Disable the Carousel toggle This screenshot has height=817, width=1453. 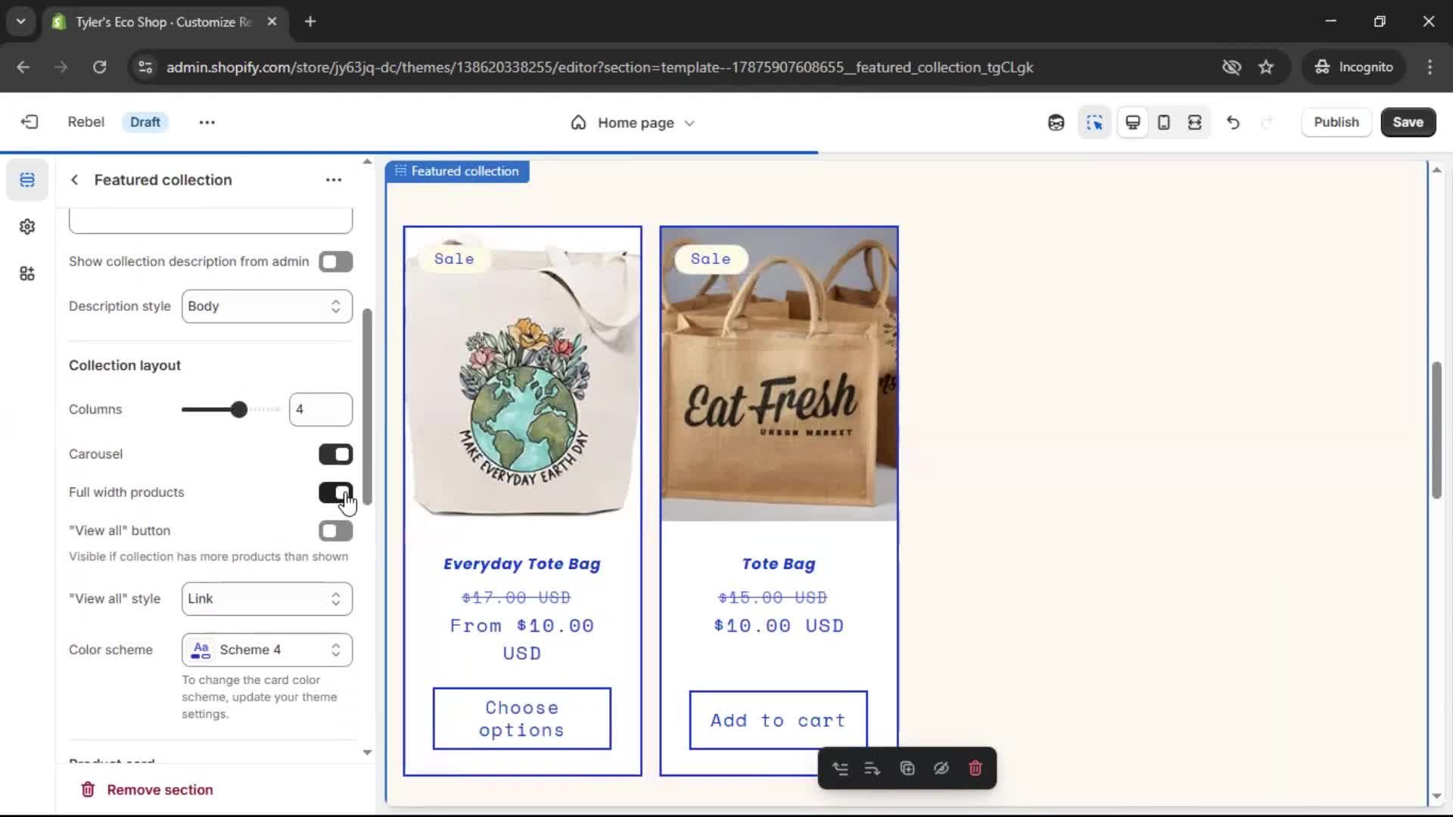[335, 454]
